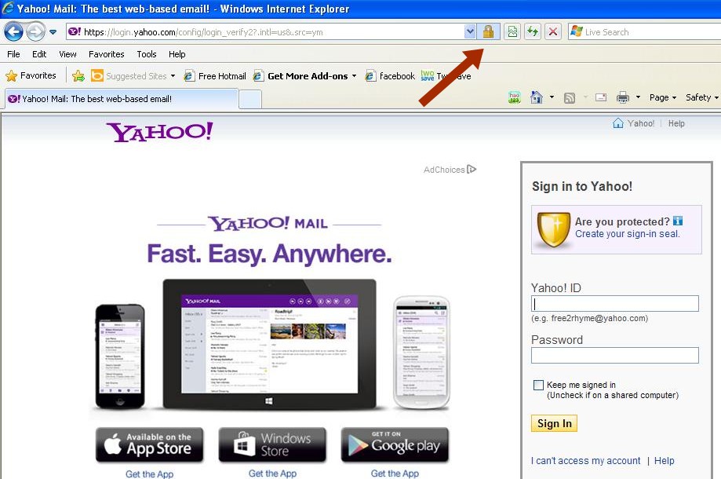Click the Compatibility View icon
The image size is (721, 479).
pos(512,31)
